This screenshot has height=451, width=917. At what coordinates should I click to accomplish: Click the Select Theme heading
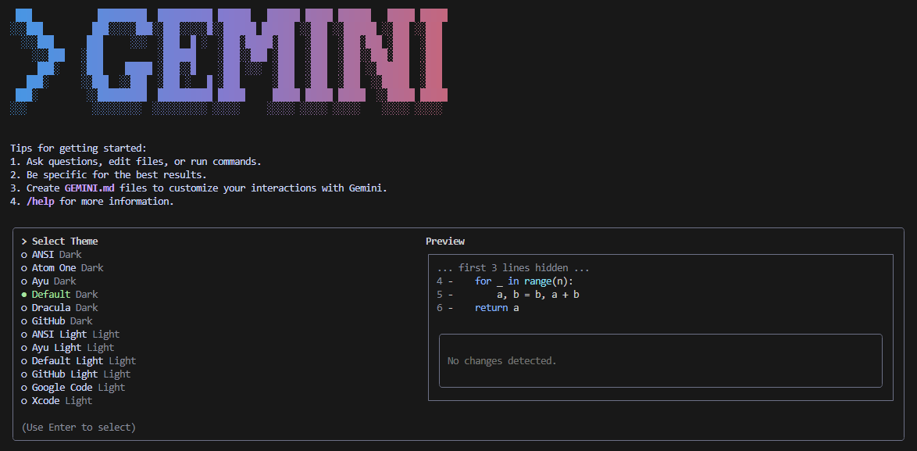coord(65,241)
